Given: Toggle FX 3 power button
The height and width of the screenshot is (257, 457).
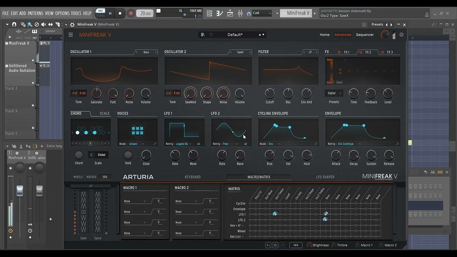Looking at the screenshot, I should coord(382,52).
